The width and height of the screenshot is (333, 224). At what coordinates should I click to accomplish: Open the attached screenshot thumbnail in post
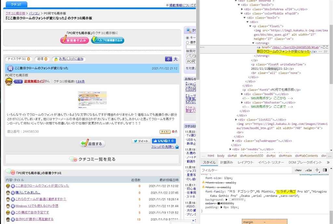pos(92,100)
